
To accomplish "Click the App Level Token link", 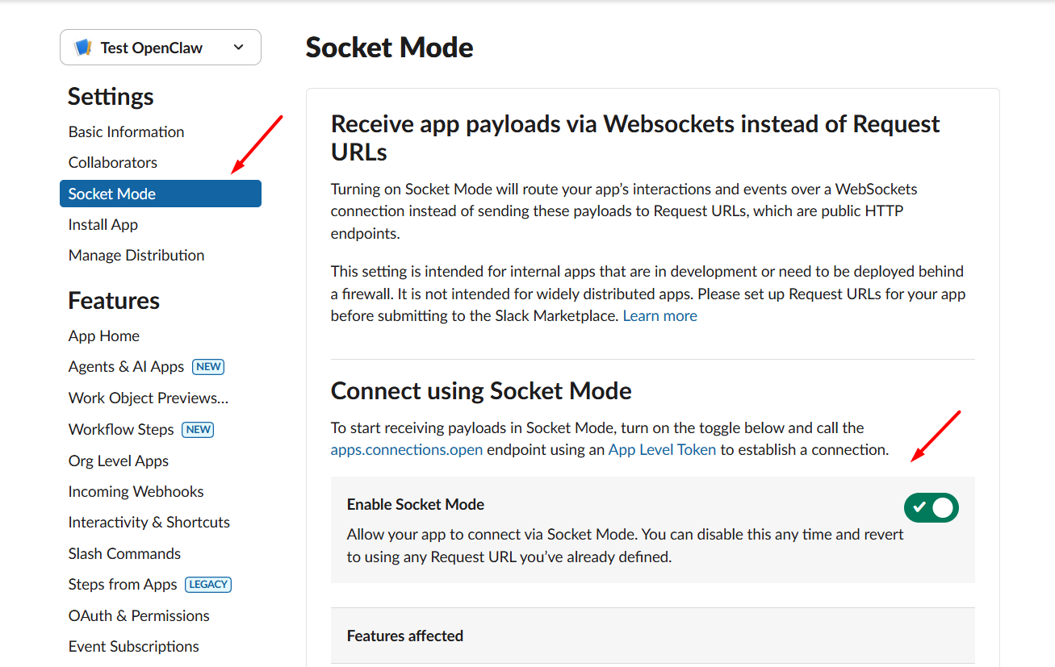I will (662, 450).
